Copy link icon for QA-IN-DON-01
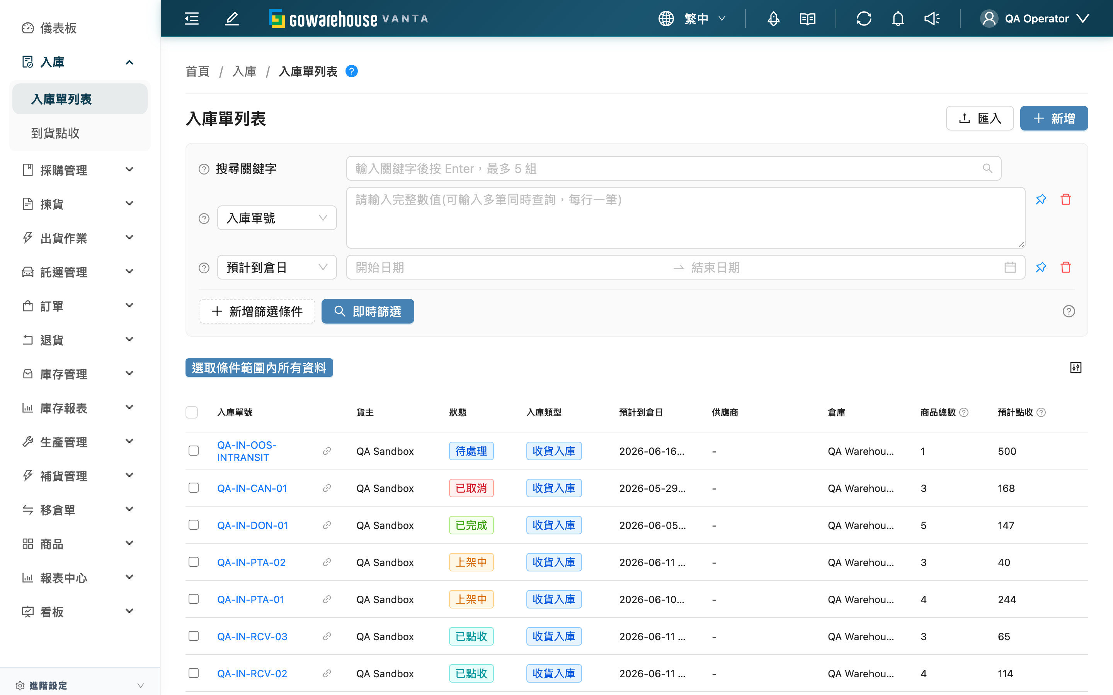This screenshot has height=695, width=1113. tap(327, 525)
